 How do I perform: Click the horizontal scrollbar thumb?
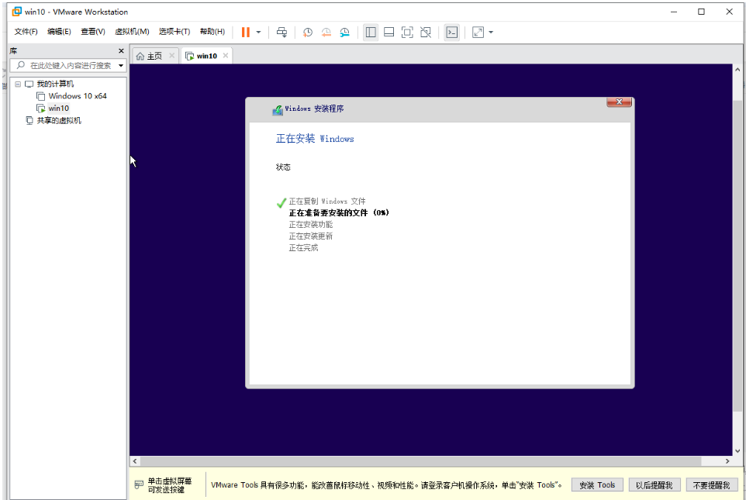pyautogui.click(x=420, y=461)
